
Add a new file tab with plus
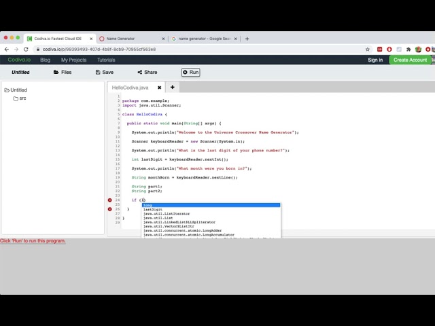(172, 88)
